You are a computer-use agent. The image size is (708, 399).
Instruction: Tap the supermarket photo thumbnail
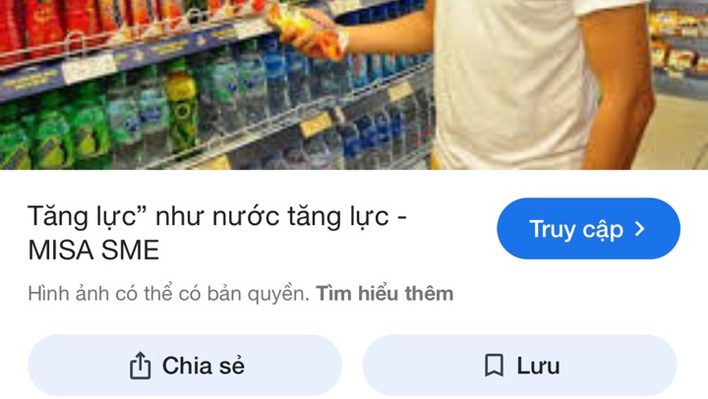354,85
